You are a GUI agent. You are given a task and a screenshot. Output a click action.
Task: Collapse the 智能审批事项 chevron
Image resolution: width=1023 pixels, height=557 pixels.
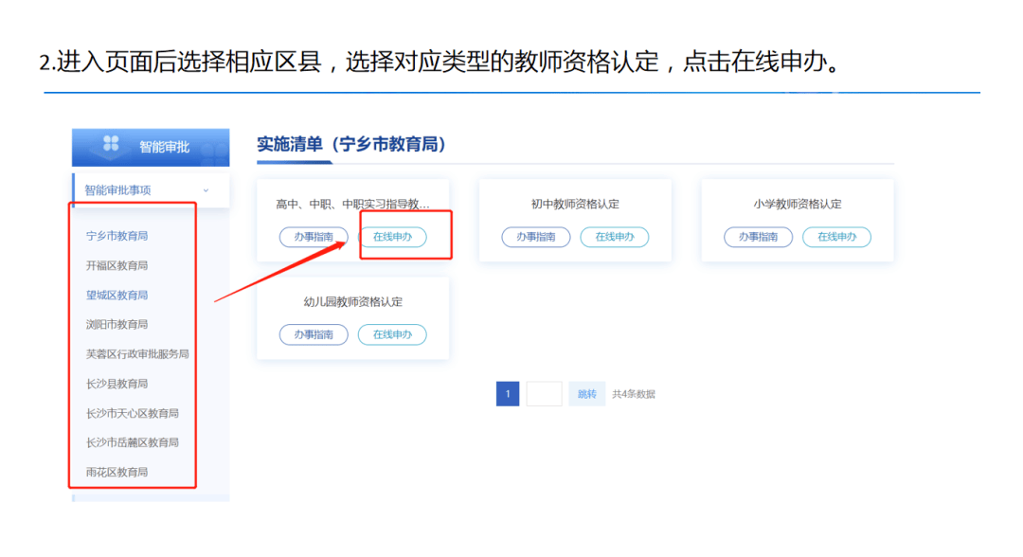pos(206,190)
